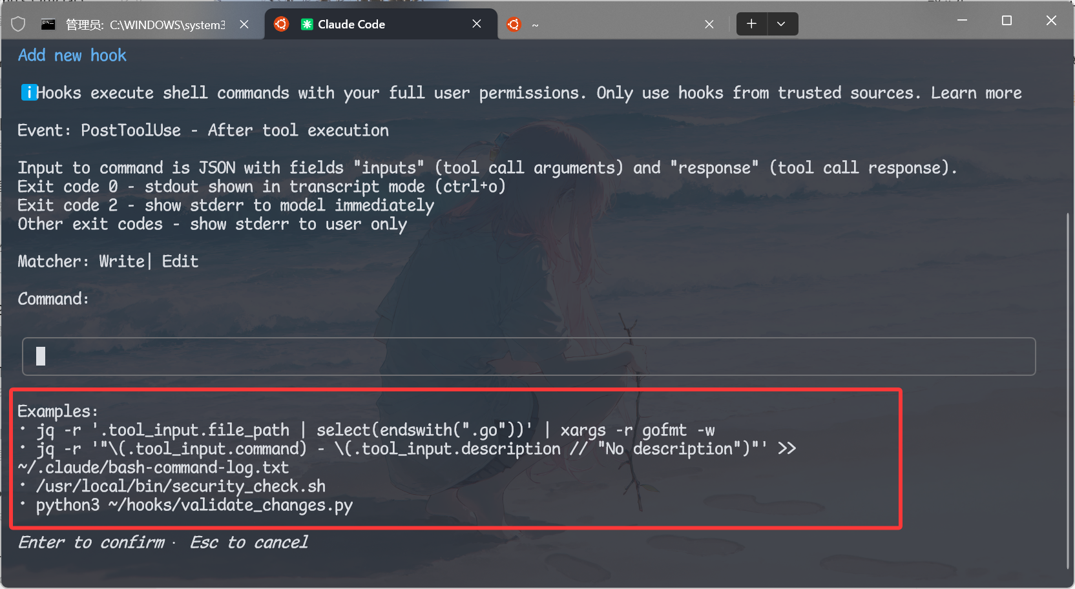This screenshot has width=1075, height=589.
Task: Open the Learn more link
Action: pyautogui.click(x=976, y=93)
